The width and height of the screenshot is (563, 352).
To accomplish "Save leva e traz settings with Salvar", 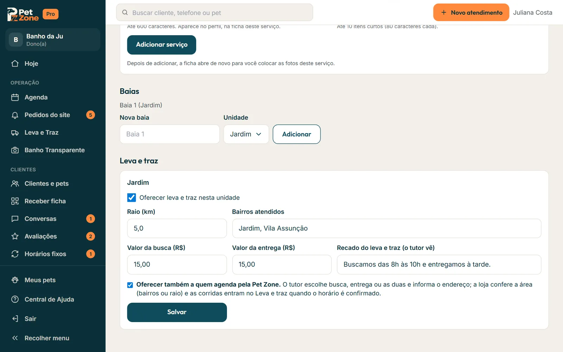I will [177, 312].
